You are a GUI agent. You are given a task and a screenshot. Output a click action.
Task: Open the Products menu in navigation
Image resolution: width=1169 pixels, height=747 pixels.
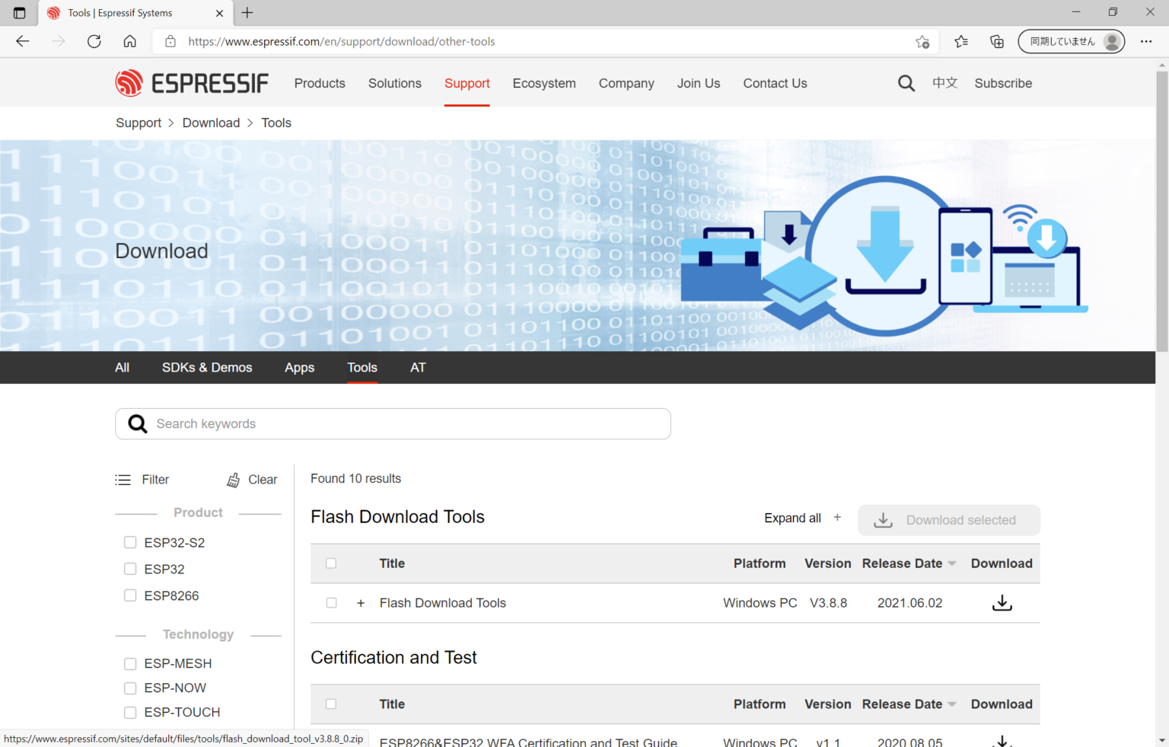click(320, 83)
